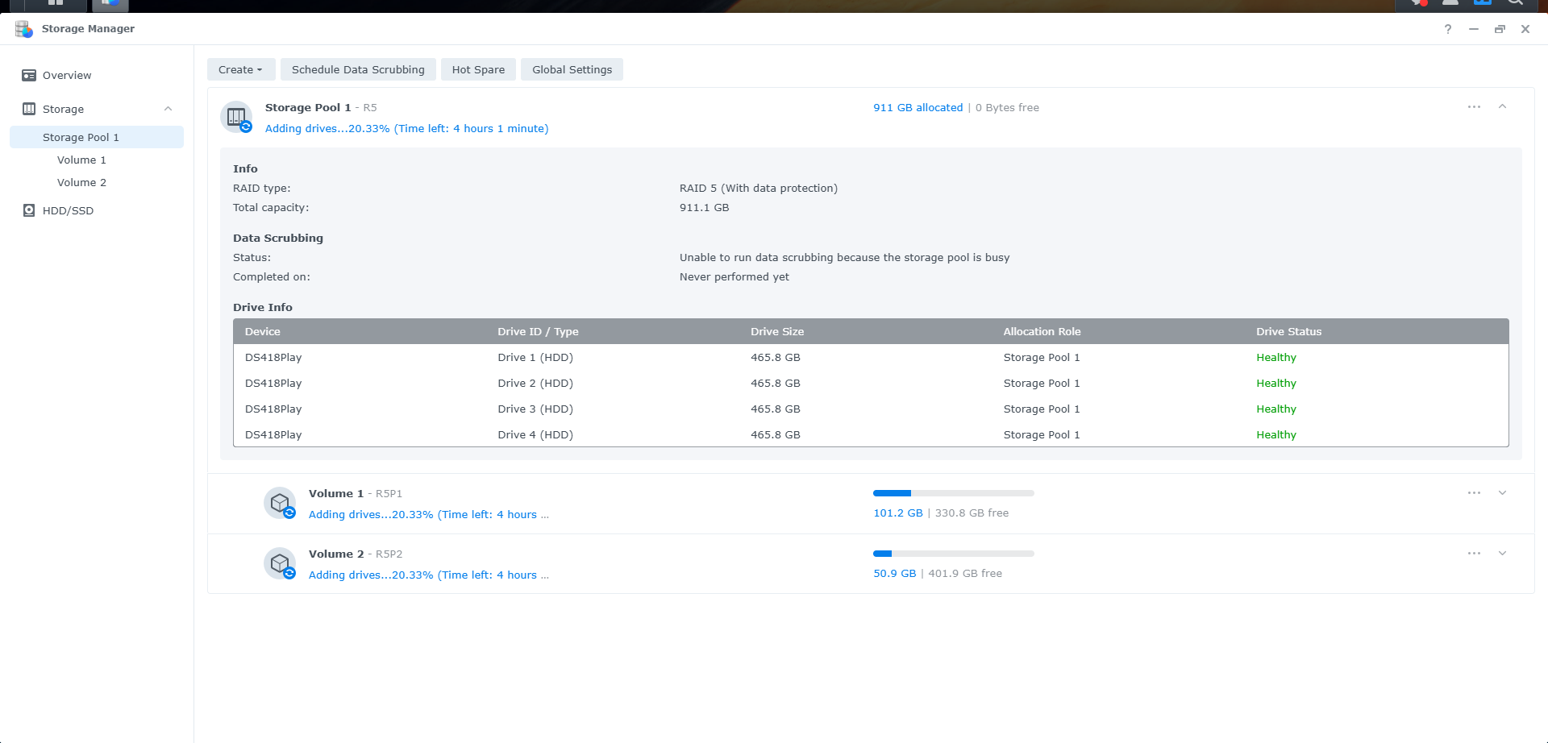This screenshot has width=1548, height=743.
Task: Collapse the Storage tree in sidebar
Action: click(x=168, y=109)
